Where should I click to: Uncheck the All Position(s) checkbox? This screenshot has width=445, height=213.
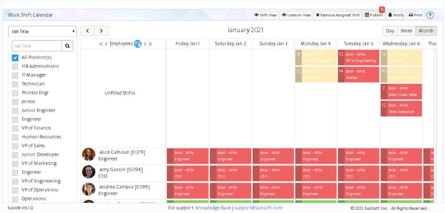(15, 58)
